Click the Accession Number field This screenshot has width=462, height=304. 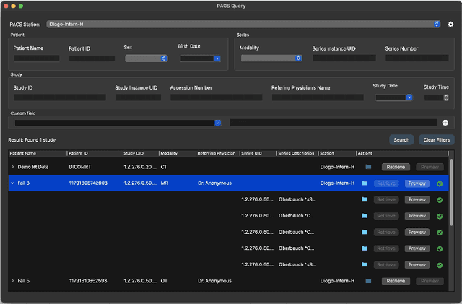[x=217, y=97]
